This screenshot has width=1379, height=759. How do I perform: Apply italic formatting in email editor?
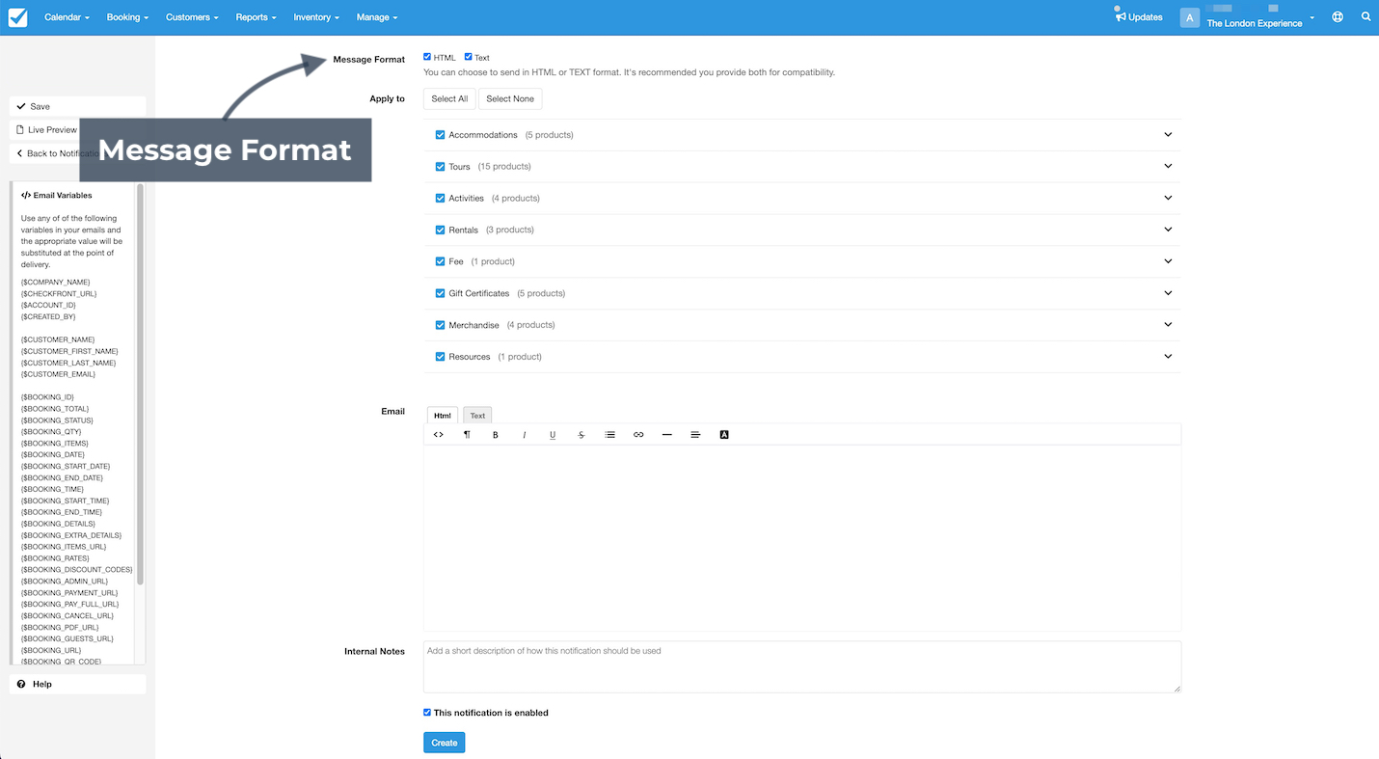[525, 435]
